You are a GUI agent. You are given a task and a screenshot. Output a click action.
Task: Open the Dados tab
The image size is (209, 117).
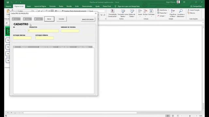[x=61, y=6]
